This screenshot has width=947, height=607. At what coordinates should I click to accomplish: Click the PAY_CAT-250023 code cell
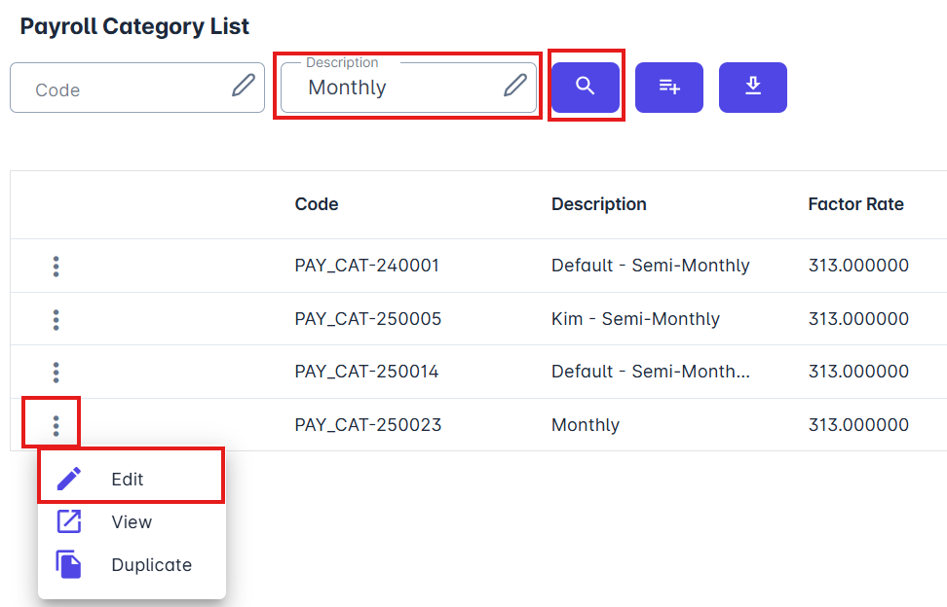tap(367, 425)
